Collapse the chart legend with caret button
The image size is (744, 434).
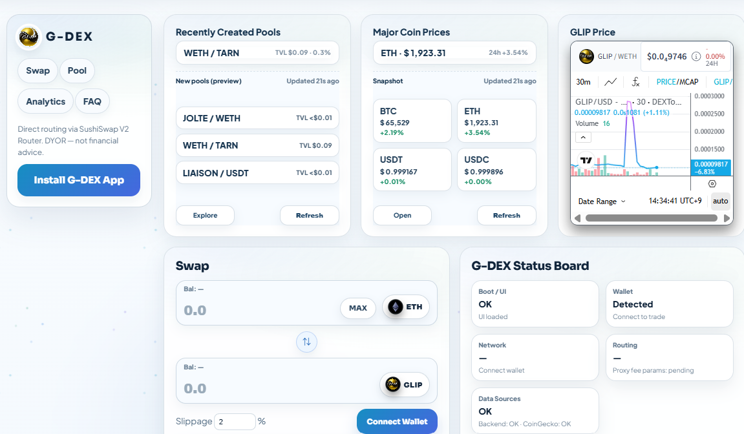(x=583, y=138)
